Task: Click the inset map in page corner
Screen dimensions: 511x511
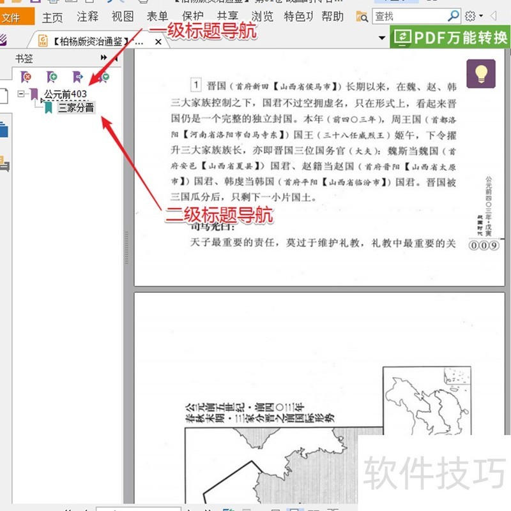Action: 427,401
